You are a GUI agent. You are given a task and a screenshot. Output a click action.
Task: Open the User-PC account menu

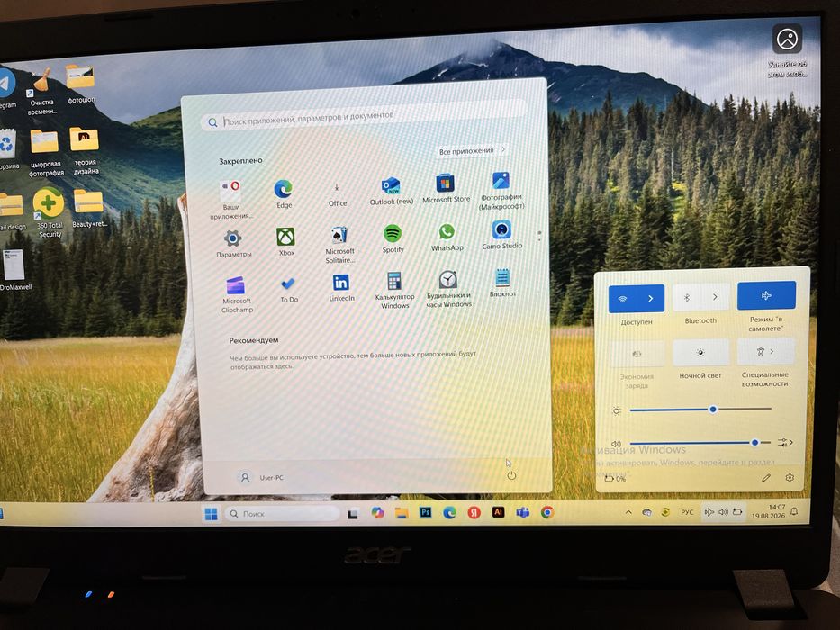261,477
